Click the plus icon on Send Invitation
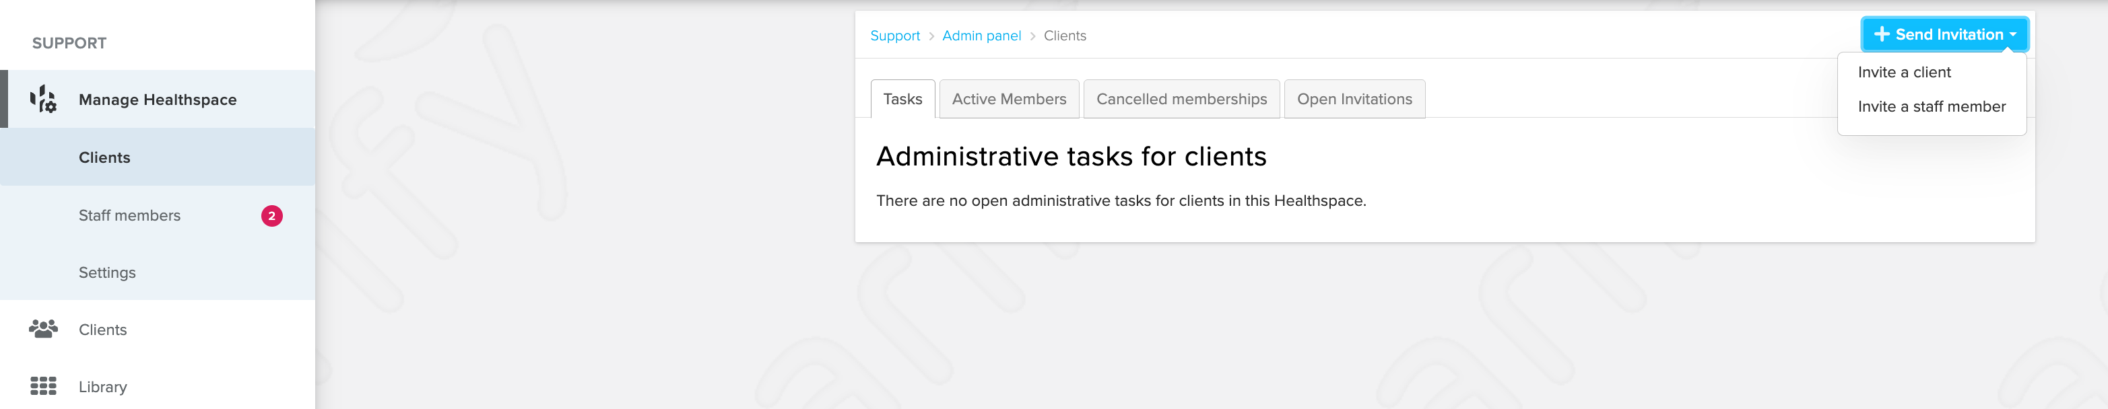 click(1882, 34)
